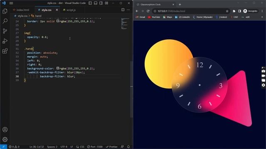Stop Live Server at Port: 5500
Viewport: 266px width, 149px height.
tap(95, 147)
